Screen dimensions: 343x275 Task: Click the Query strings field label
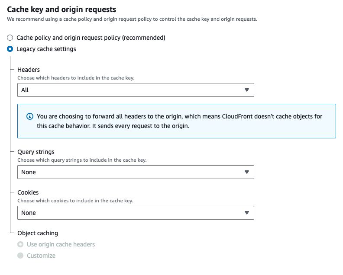coord(36,152)
